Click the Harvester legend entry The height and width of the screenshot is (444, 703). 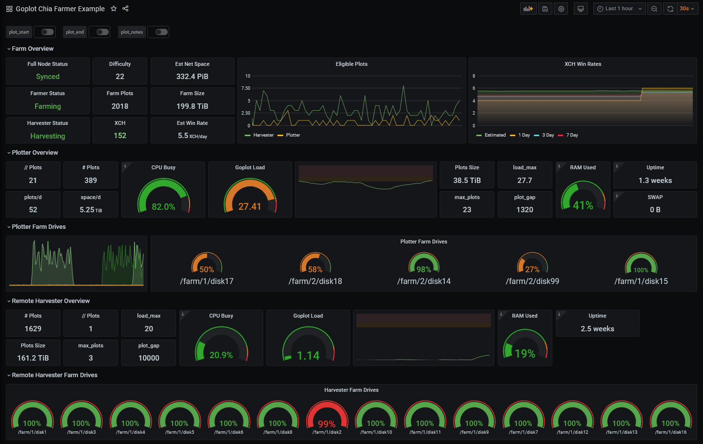[x=263, y=135]
